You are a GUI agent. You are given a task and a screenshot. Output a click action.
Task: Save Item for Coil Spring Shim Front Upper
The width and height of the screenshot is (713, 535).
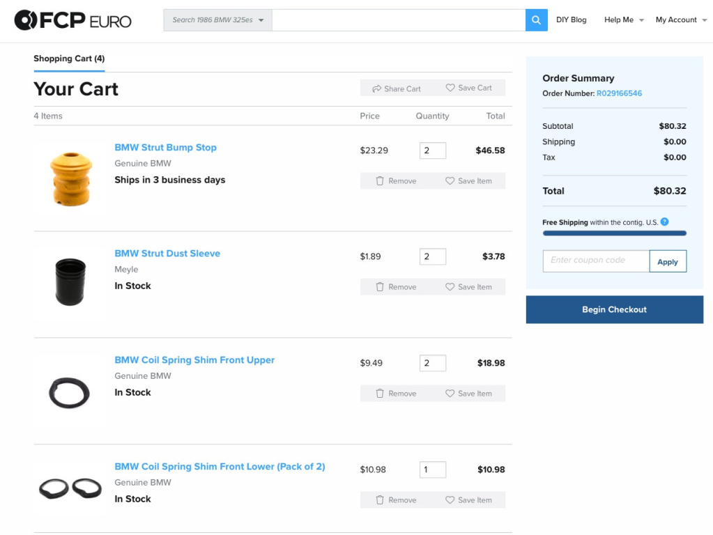(x=469, y=394)
